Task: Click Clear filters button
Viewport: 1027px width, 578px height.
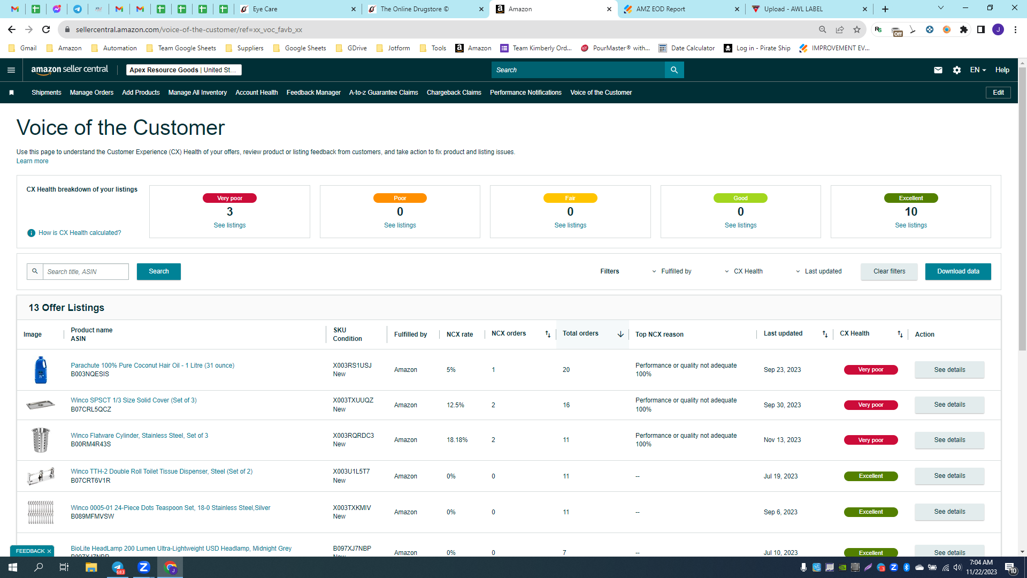Action: [x=889, y=271]
